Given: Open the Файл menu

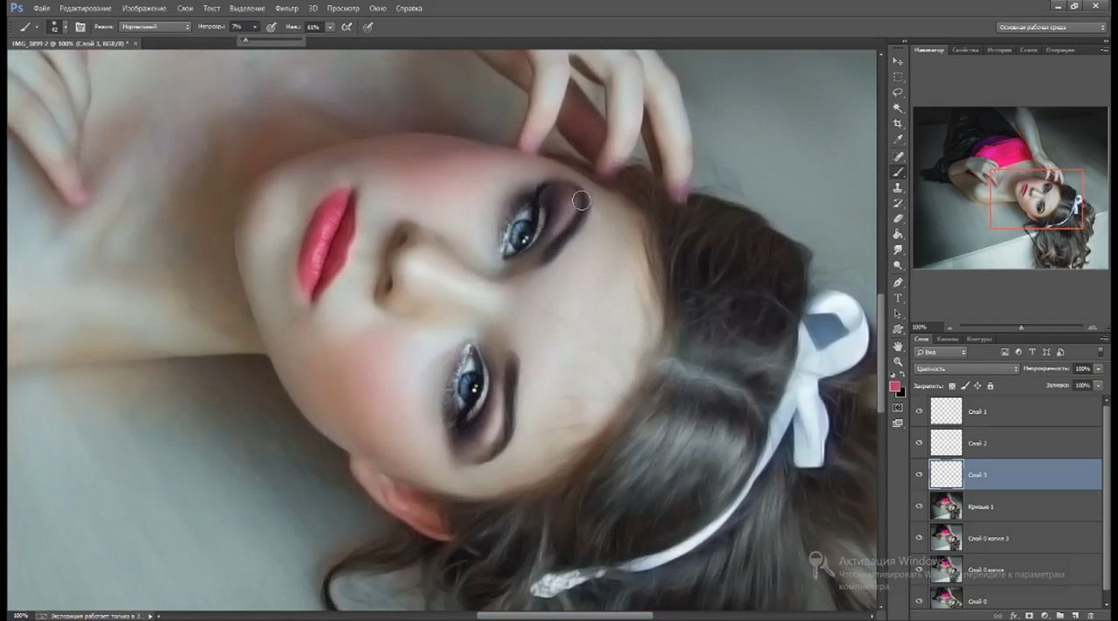Looking at the screenshot, I should tap(41, 8).
